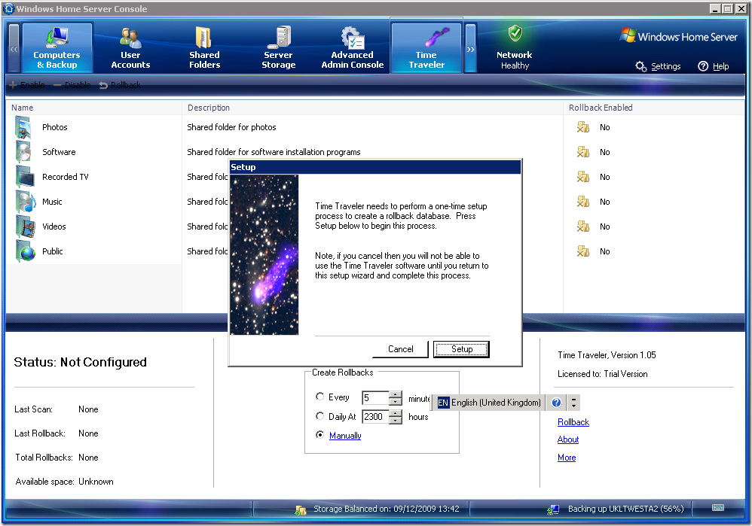Screen dimensions: 752x526
Task: Open the More link
Action: tap(567, 458)
